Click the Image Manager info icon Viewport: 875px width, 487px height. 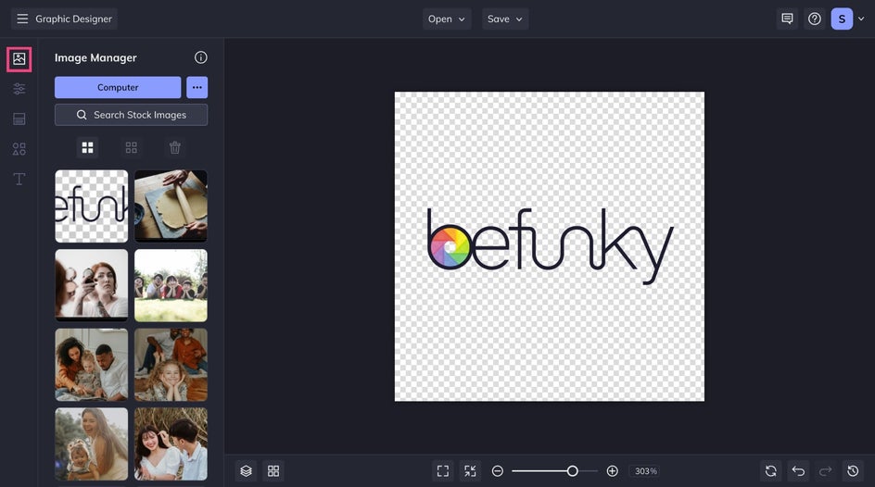201,57
